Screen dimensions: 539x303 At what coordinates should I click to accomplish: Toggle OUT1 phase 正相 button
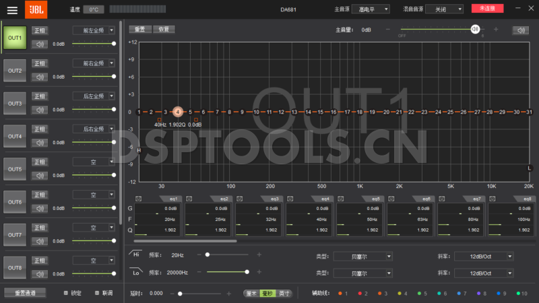(40, 30)
